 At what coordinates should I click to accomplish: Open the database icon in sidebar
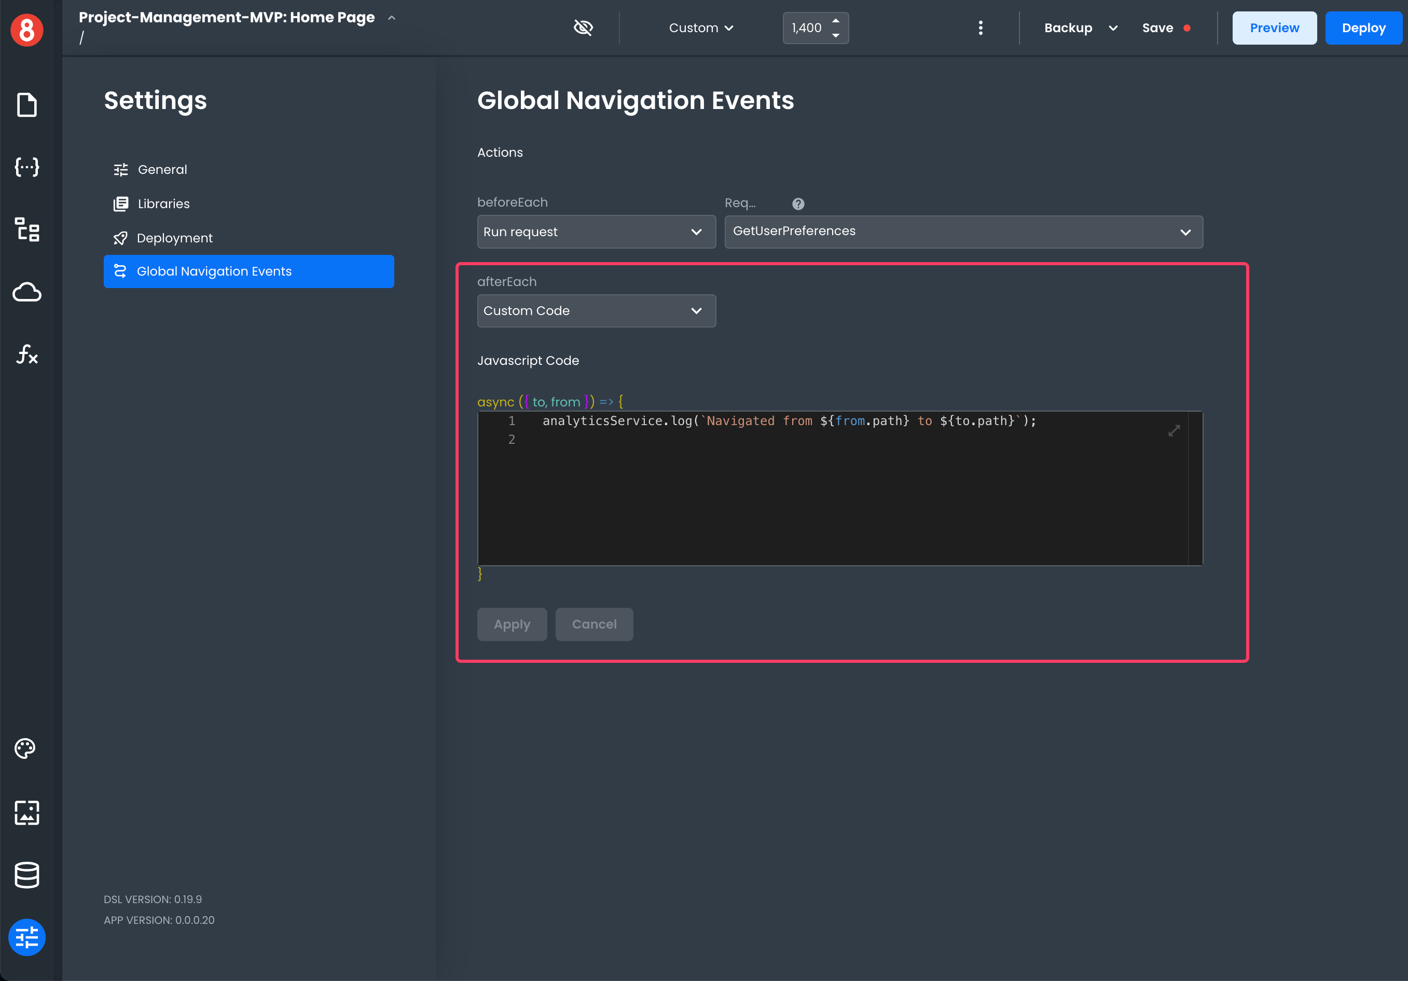click(26, 875)
